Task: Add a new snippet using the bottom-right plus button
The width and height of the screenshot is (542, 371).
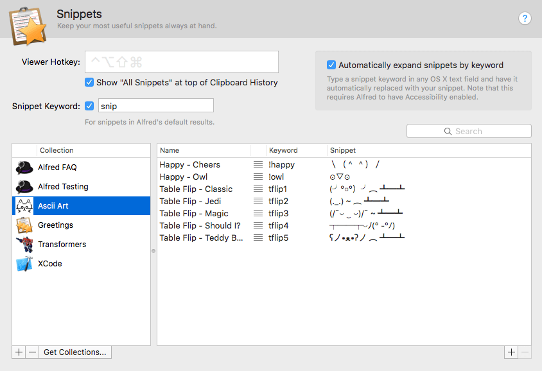Action: tap(511, 352)
